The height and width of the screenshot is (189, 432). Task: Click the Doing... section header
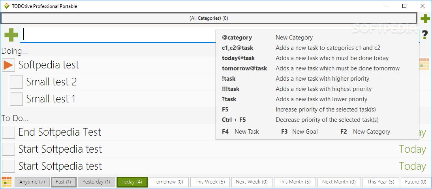pyautogui.click(x=15, y=51)
